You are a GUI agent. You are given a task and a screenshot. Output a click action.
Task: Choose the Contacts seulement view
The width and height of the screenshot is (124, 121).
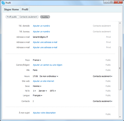click(x=29, y=17)
